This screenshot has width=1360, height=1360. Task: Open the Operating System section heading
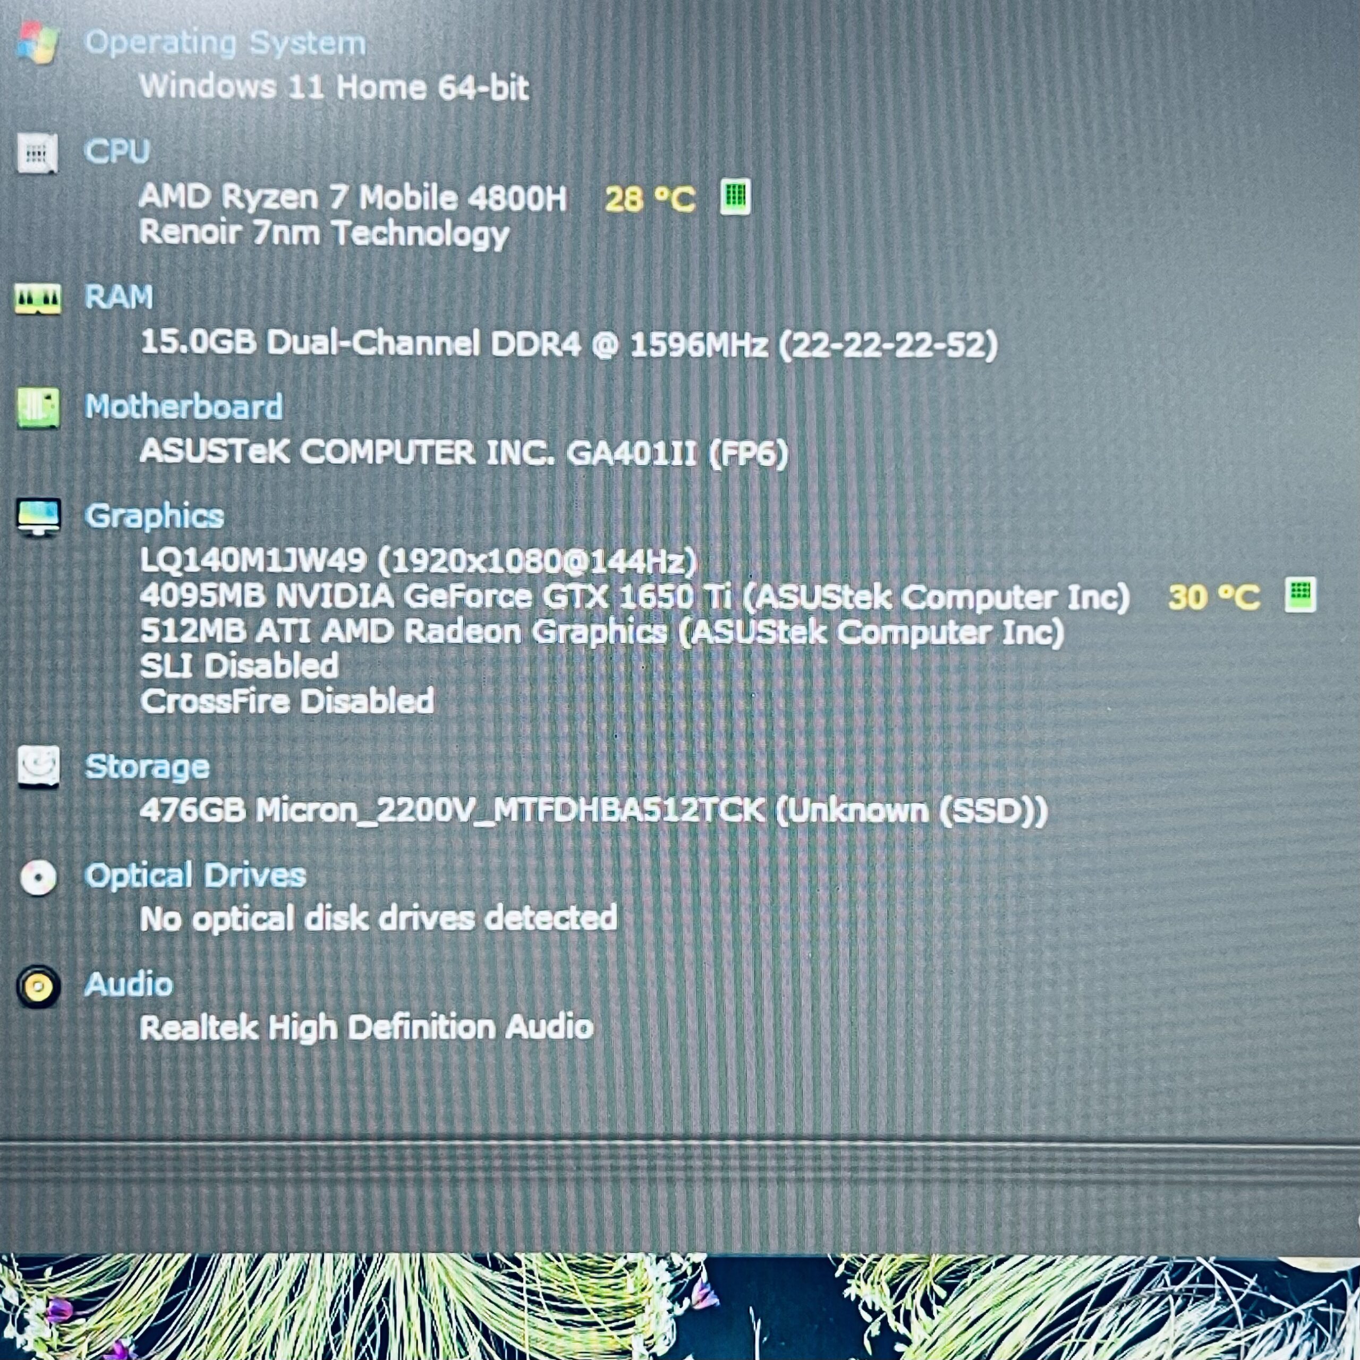point(225,44)
